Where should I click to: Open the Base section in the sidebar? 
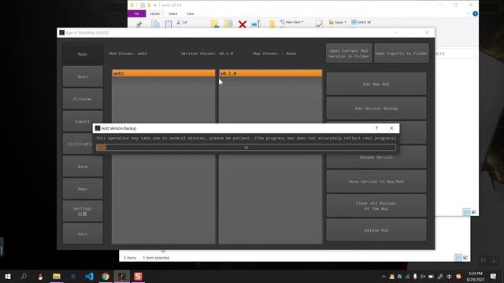pos(83,167)
